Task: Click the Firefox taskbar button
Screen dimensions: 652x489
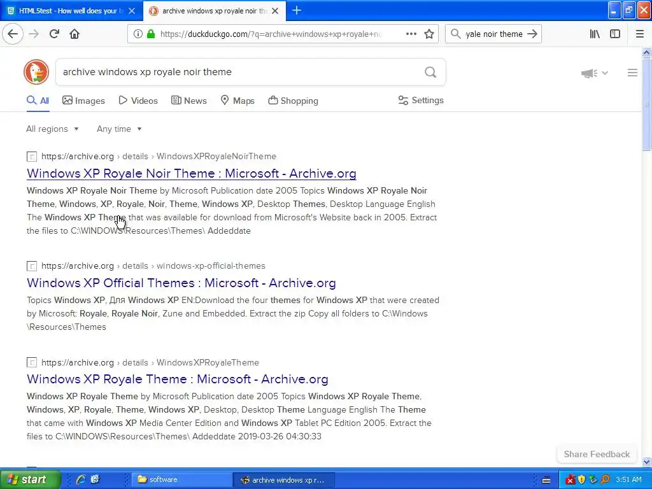Action: point(284,479)
